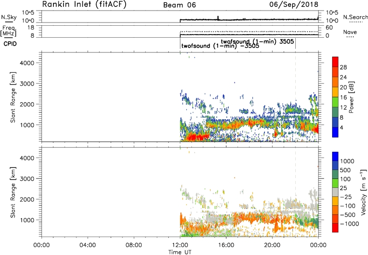The width and height of the screenshot is (368, 255).
Task: Click the '16' Power colorbar value
Action: pyautogui.click(x=343, y=98)
